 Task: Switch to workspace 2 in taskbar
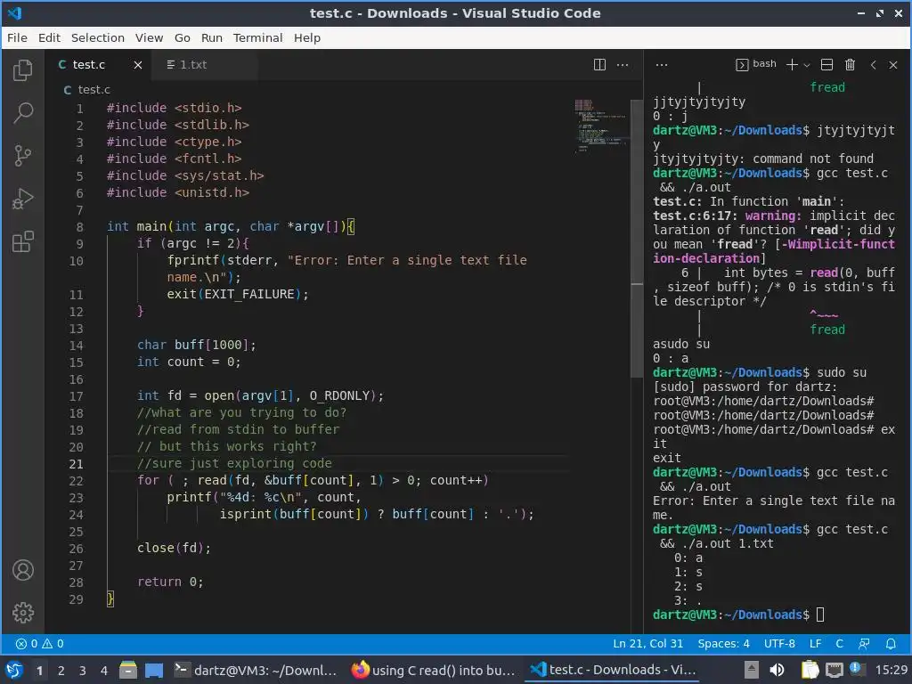click(x=61, y=671)
